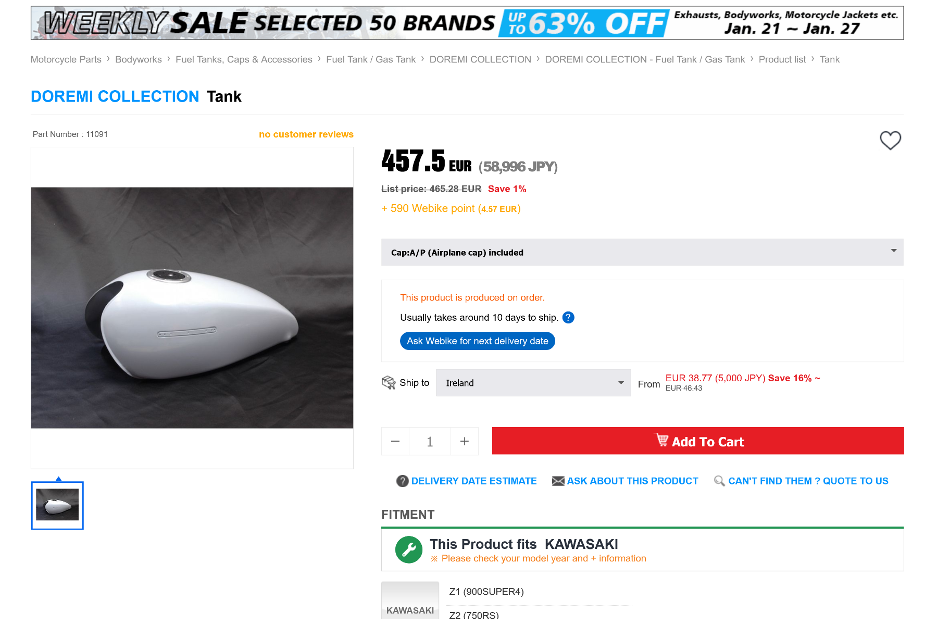Click Ask Webike for next delivery date

(x=477, y=341)
